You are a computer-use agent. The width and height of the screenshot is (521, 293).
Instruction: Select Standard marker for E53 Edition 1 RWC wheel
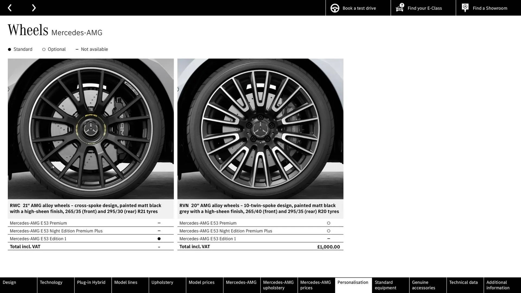(159, 238)
